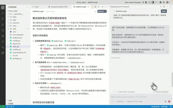Screen dimensions: 173x108
Task: Add context with plus in chat input
Action: point(112,101)
